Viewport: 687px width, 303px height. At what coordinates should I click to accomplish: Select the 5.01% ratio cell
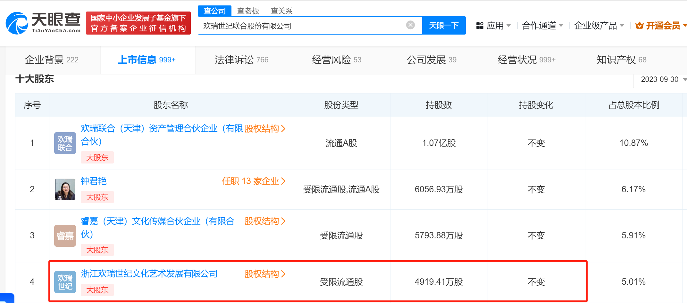pyautogui.click(x=634, y=282)
